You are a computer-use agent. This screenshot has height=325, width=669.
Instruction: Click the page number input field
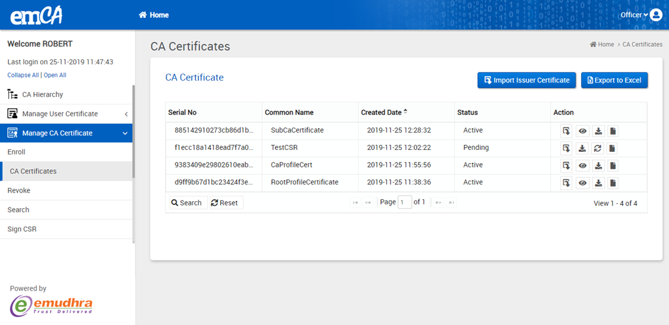click(405, 202)
